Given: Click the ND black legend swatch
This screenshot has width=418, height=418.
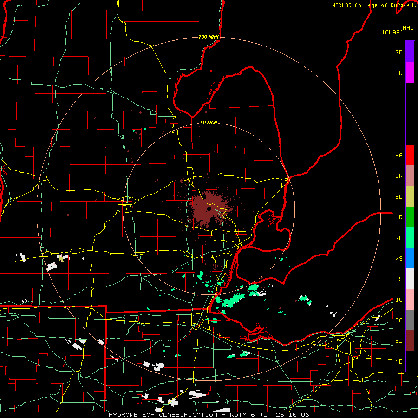Looking at the screenshot, I should tap(410, 361).
